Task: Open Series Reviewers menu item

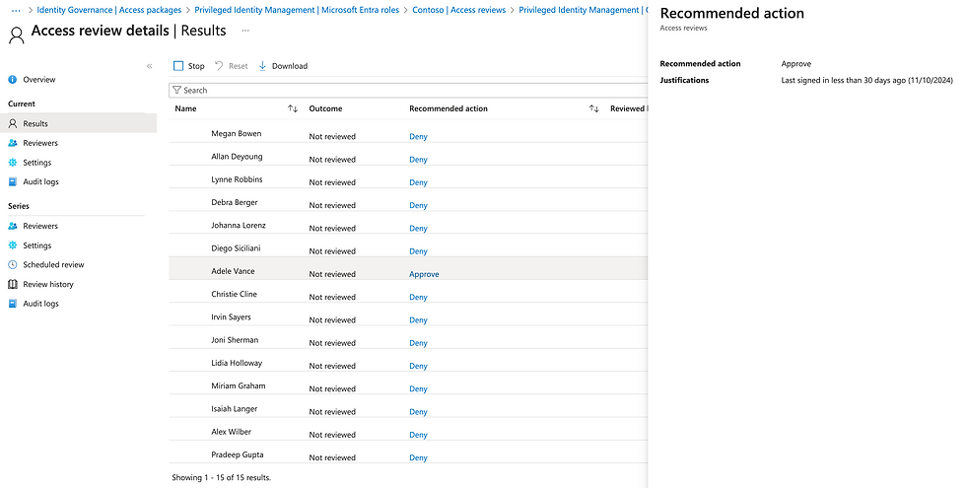Action: click(x=40, y=226)
